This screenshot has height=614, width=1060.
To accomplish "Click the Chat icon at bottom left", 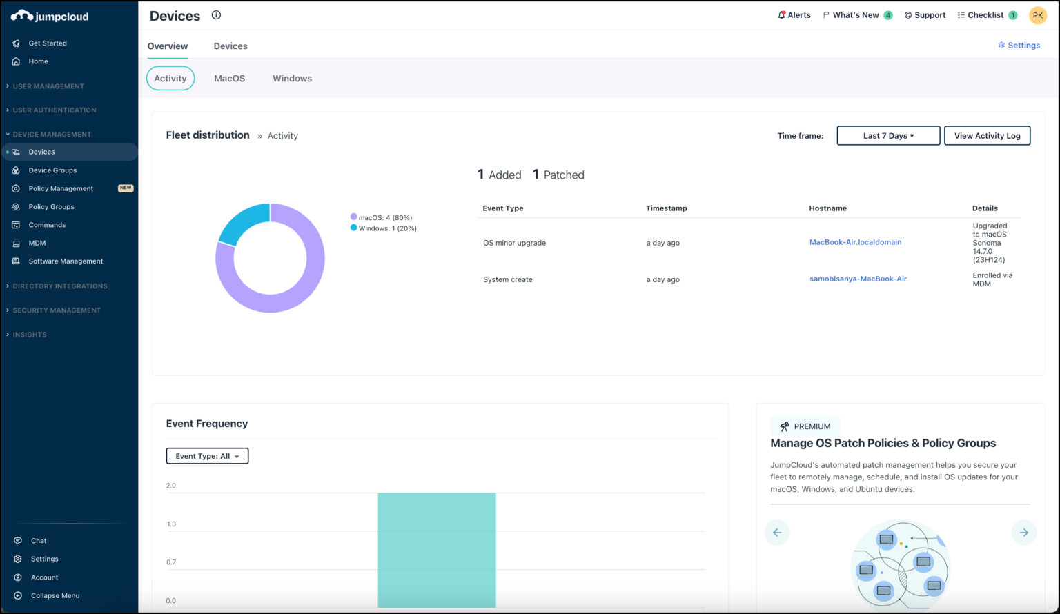I will [19, 540].
